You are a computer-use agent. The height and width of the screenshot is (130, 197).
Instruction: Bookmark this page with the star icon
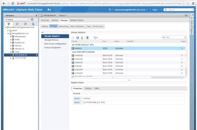pos(184,4)
